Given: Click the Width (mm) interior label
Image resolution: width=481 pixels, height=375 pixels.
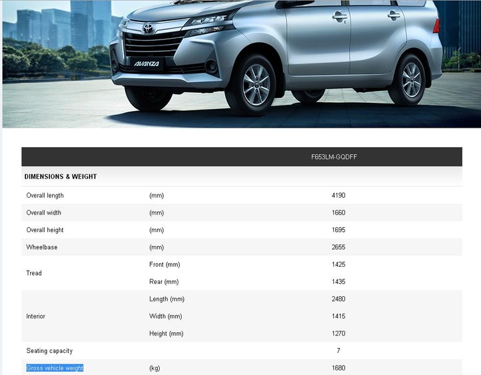Looking at the screenshot, I should (166, 316).
